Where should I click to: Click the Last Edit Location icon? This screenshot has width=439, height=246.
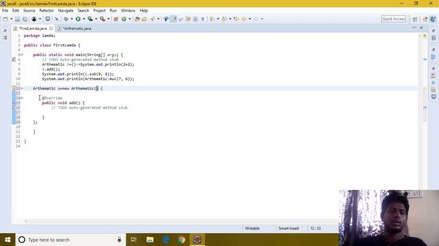236,19
